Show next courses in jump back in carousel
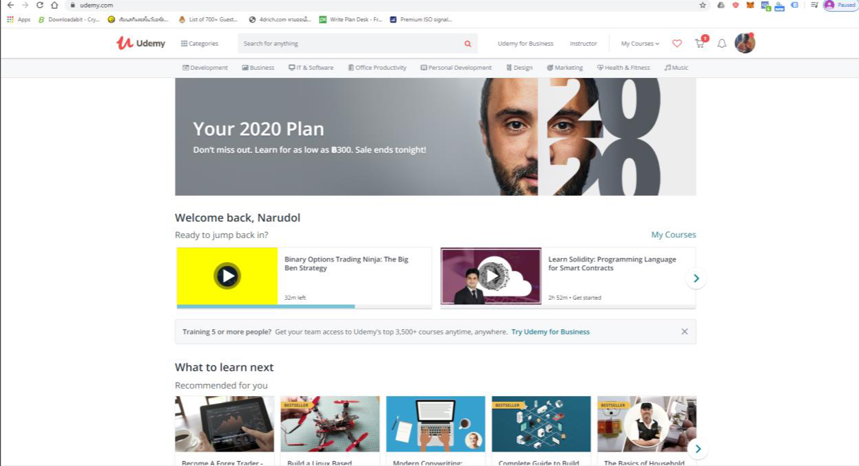The height and width of the screenshot is (466, 859). (x=696, y=278)
